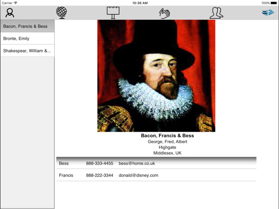The height and width of the screenshot is (209, 279).
Task: Tap the Highgate address line
Action: click(x=167, y=147)
